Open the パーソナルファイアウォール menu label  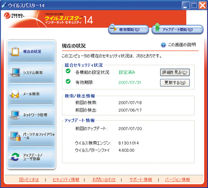click(x=39, y=136)
